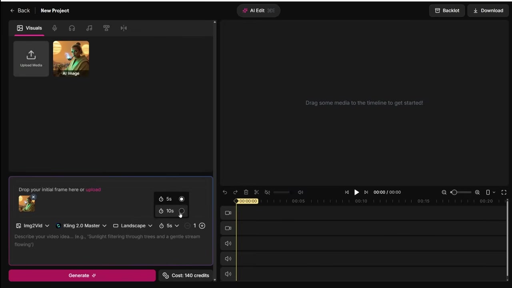
Task: Increase the generation count
Action: [x=202, y=226]
